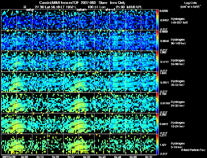Click the 'Hydrogen 35-55 keV' row label
207x158 pixels.
click(178, 83)
